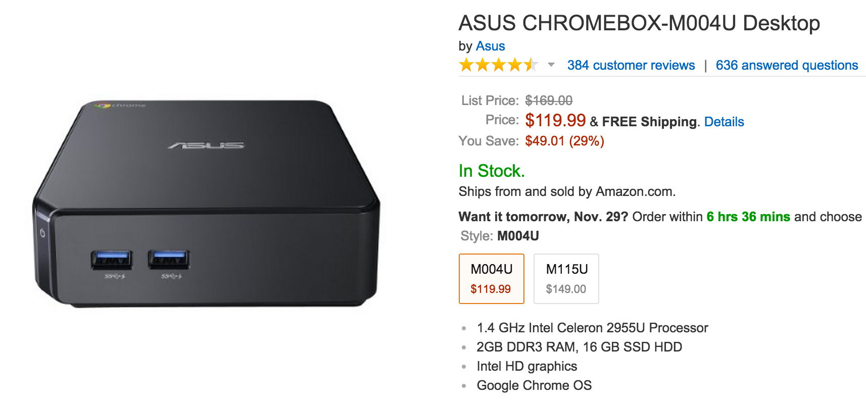Image resolution: width=866 pixels, height=401 pixels.
Task: Open the free shipping Details link
Action: [724, 122]
